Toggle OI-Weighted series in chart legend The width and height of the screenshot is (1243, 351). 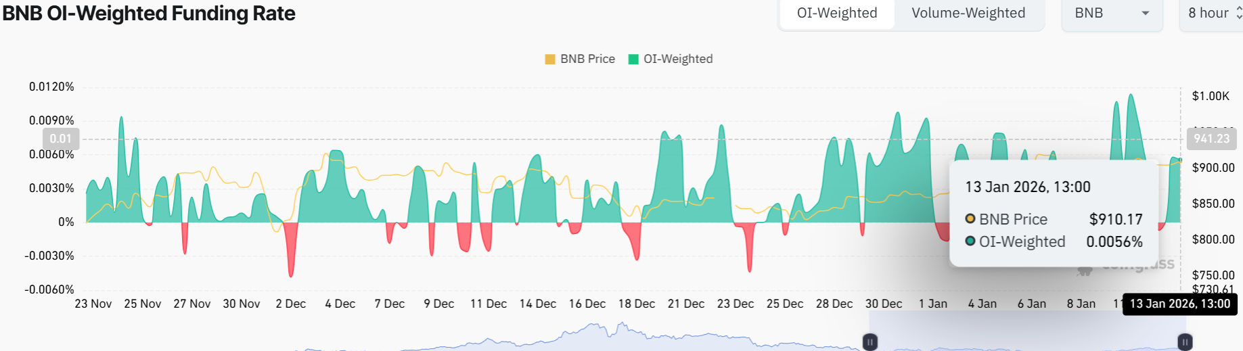pyautogui.click(x=677, y=60)
